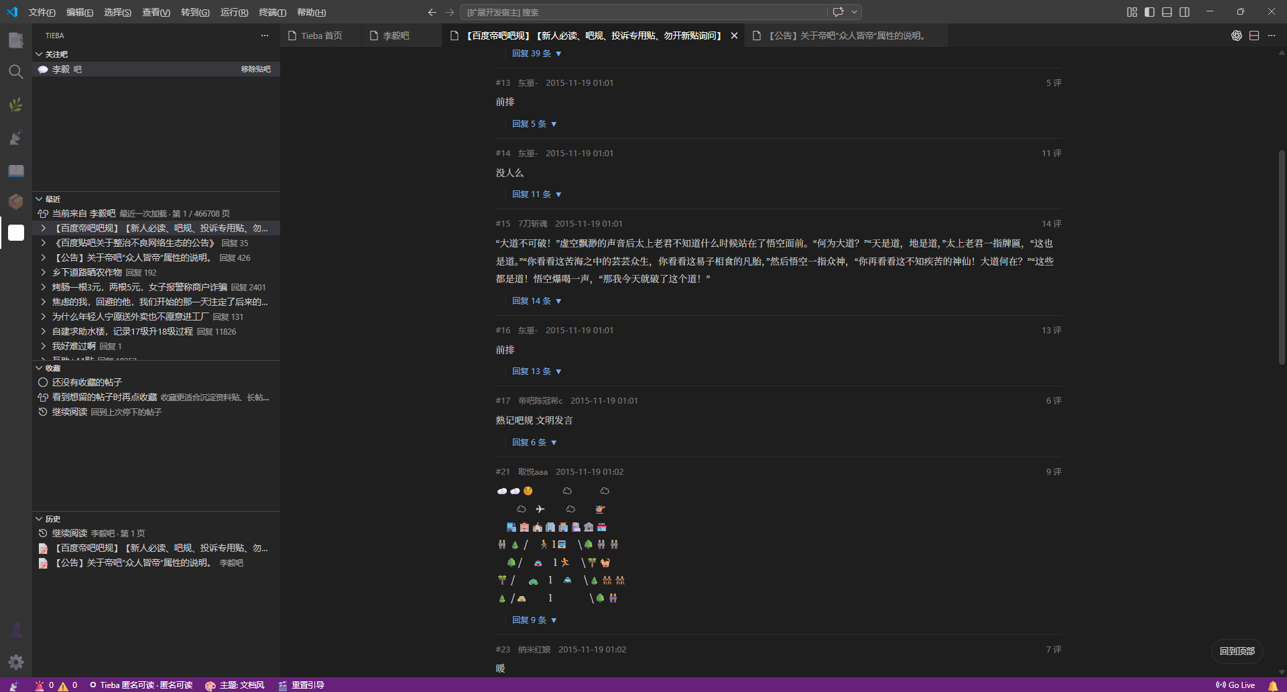Switch to the Tieba 首页 tab
This screenshot has height=692, width=1287.
321,36
